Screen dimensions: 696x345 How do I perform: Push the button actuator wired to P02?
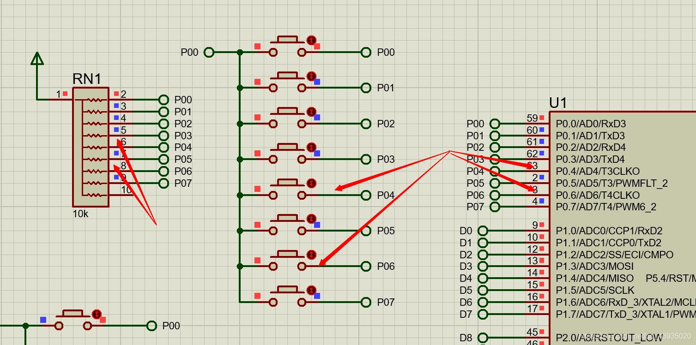tap(287, 111)
